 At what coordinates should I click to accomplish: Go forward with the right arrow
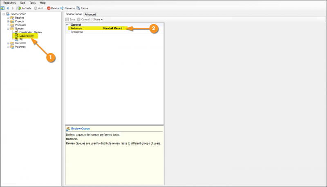coord(13,8)
